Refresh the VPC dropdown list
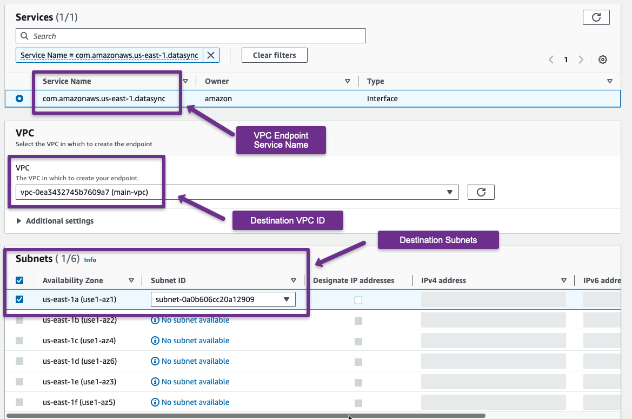632x419 pixels. [481, 192]
